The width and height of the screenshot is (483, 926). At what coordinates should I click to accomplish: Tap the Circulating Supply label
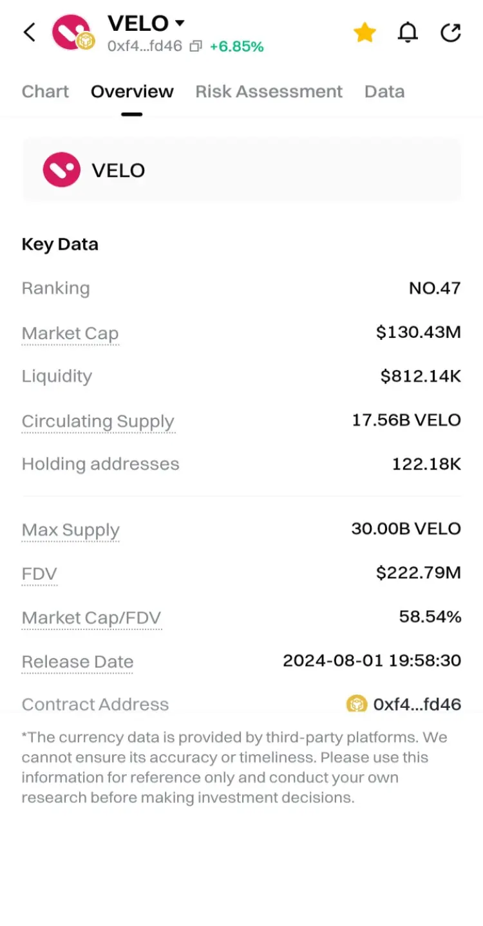[98, 421]
